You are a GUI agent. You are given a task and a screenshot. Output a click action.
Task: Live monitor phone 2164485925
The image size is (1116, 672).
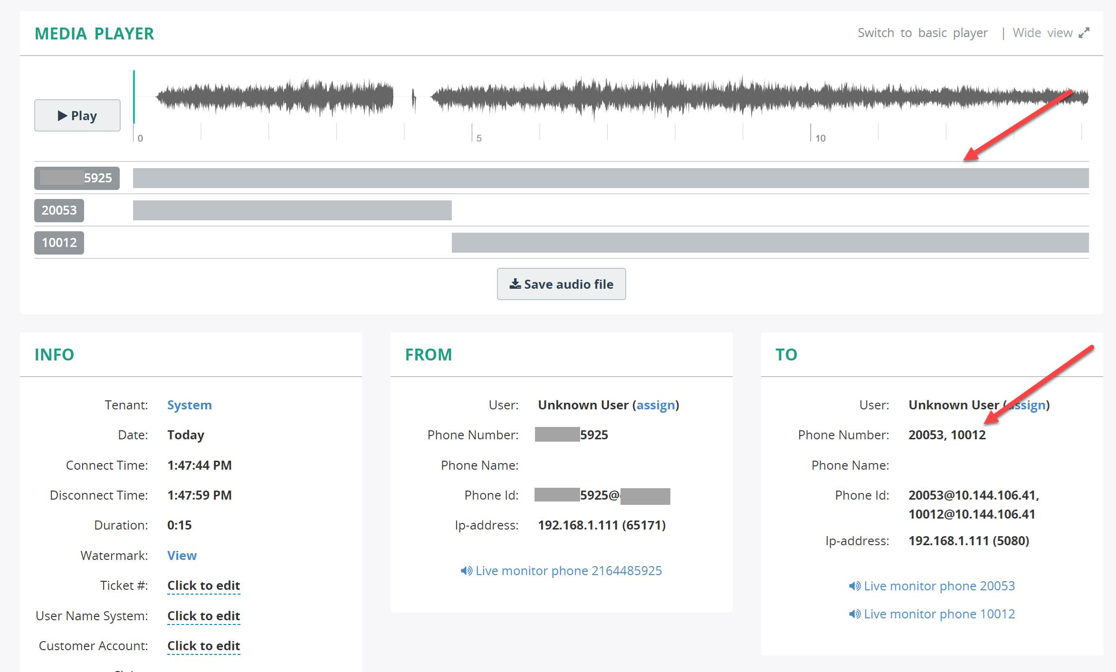click(561, 571)
